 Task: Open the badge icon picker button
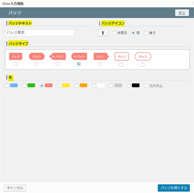click(103, 33)
